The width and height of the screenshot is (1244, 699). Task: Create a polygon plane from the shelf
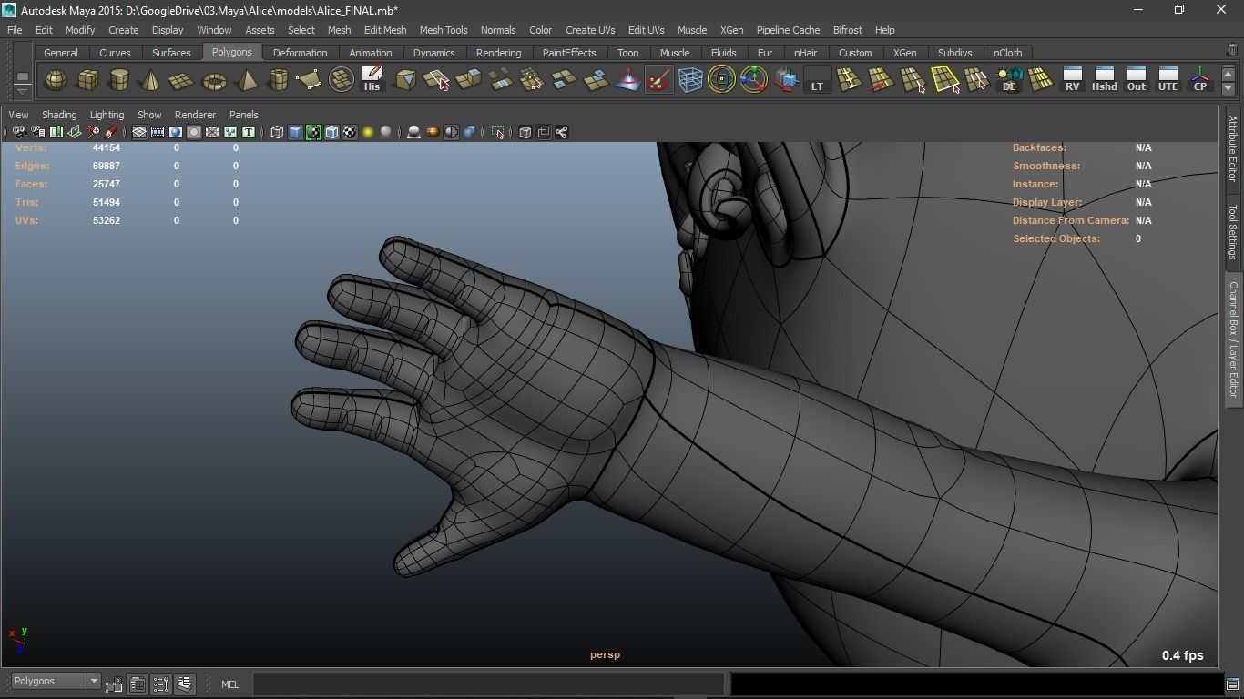click(182, 80)
